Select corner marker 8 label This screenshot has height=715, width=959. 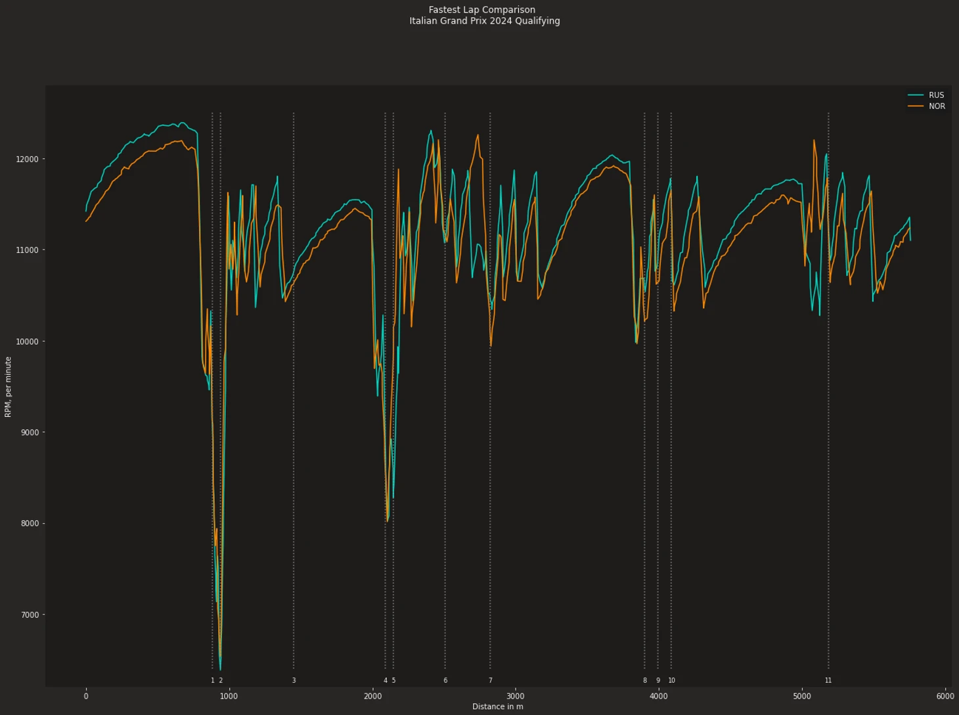point(644,681)
